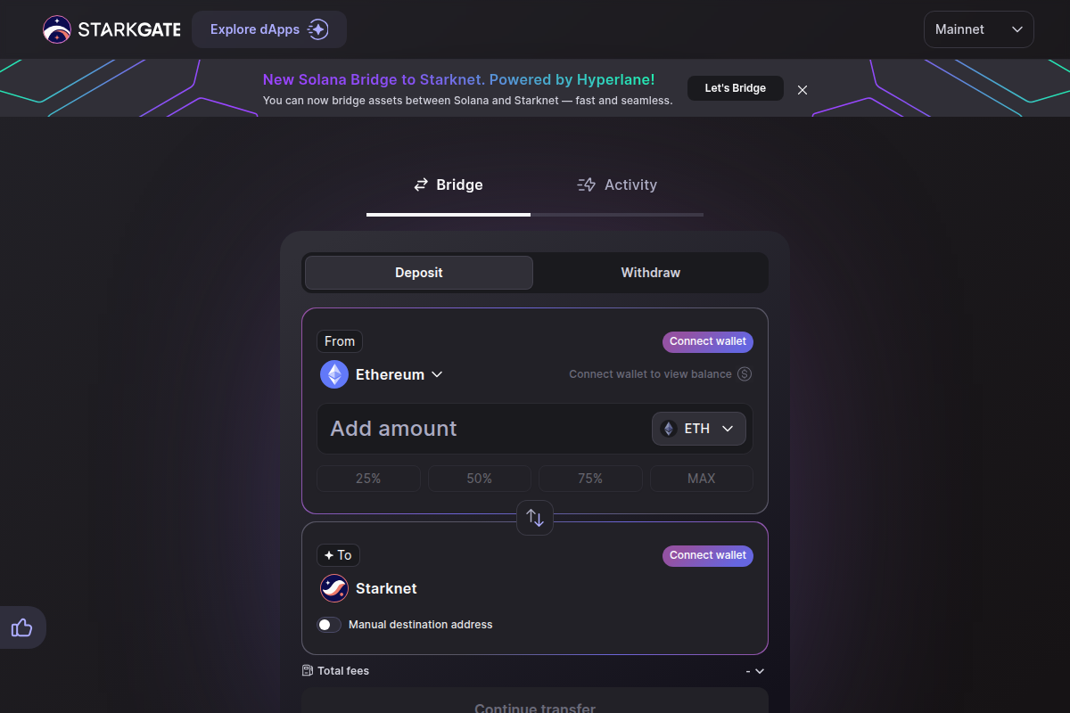Viewport: 1070px width, 713px height.
Task: Click the balance info circle icon
Action: [x=745, y=374]
